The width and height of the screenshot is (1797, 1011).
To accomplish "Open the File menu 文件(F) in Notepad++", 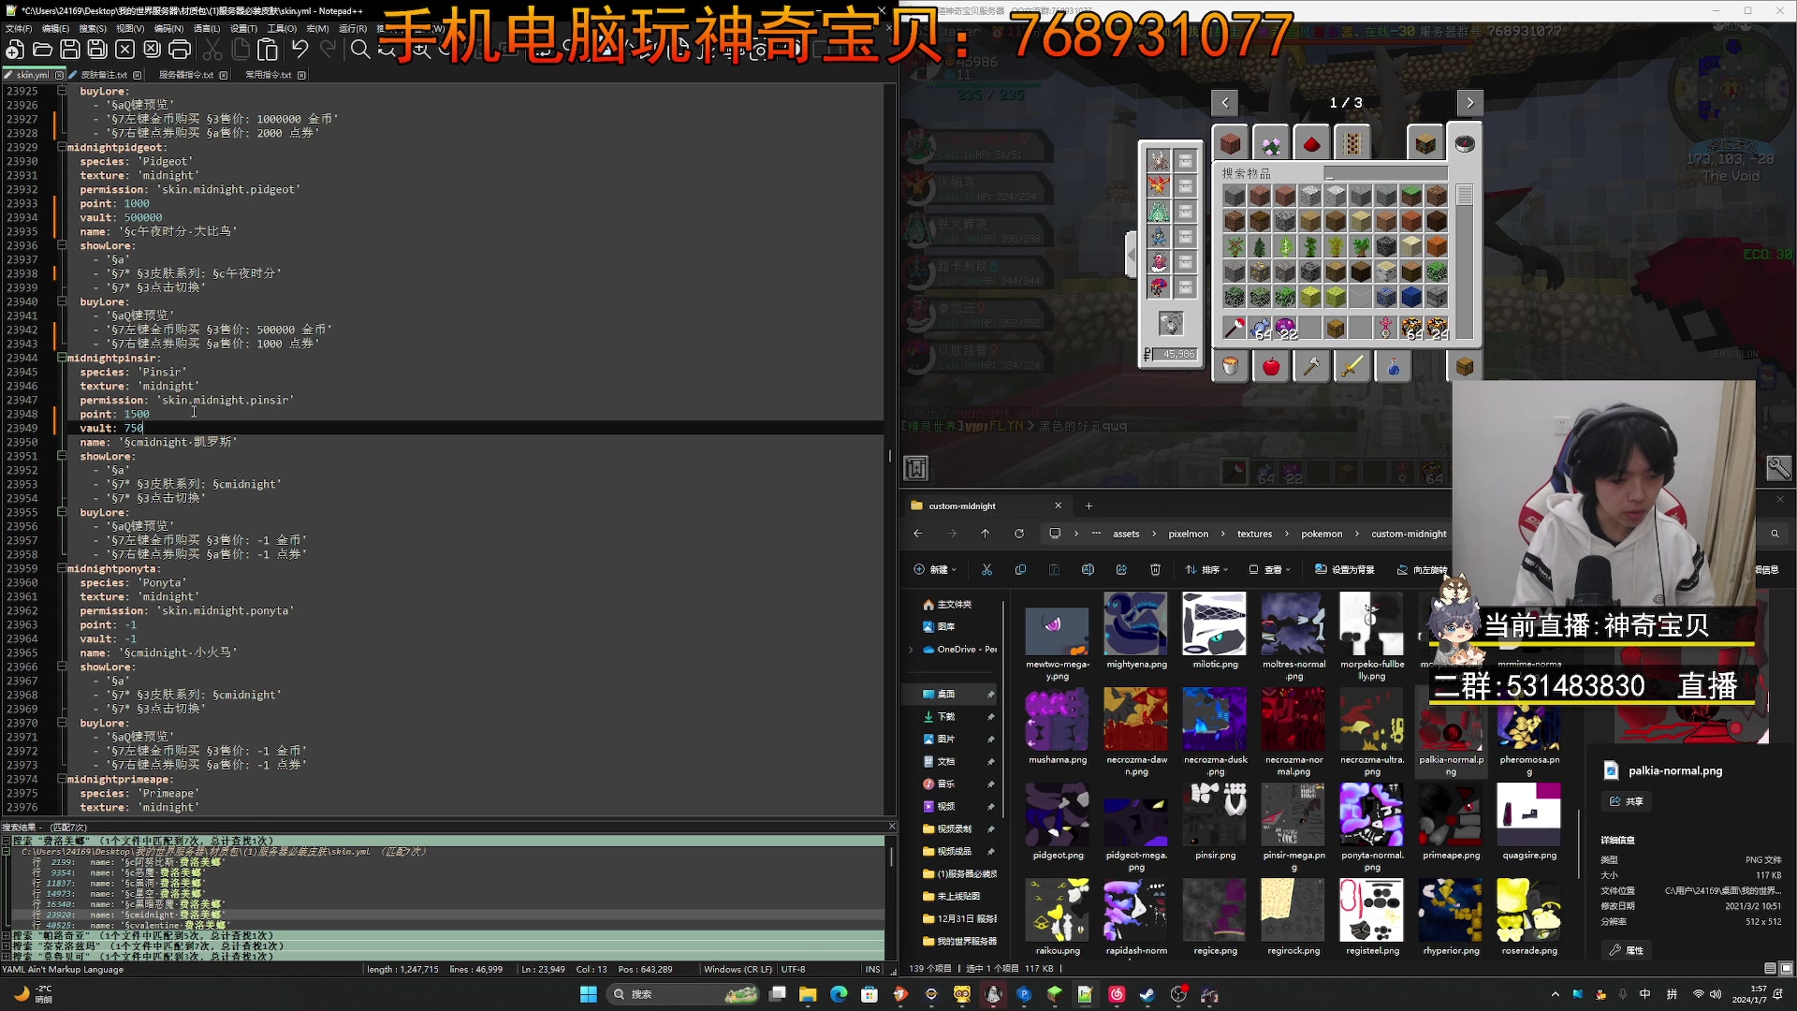I will (19, 29).
